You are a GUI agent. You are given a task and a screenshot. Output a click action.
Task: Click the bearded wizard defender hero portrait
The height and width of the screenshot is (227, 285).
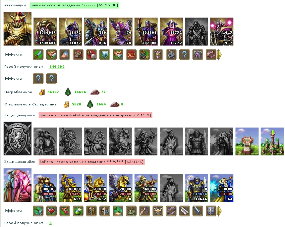(x=18, y=185)
